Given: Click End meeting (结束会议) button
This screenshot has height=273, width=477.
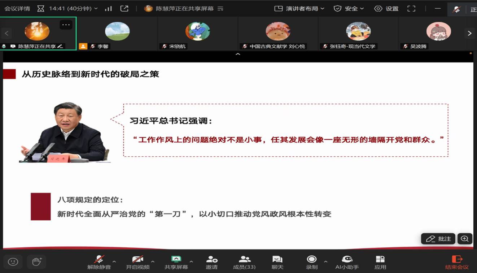Looking at the screenshot, I should [x=457, y=263].
